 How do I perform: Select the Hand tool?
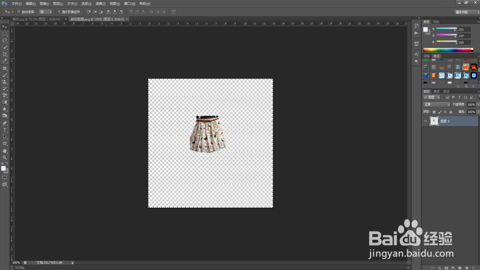pos(5,151)
